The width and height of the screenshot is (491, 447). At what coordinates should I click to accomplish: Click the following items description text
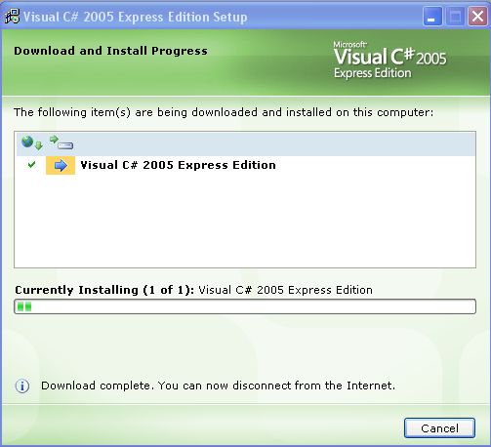[x=224, y=112]
